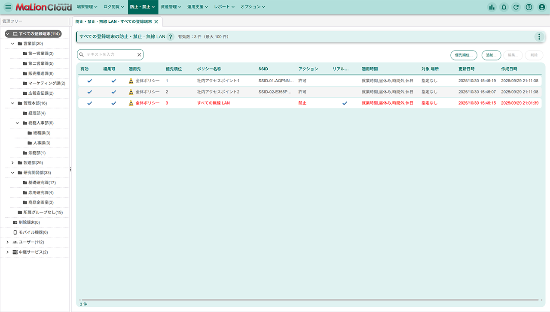Collapse the 営業部(20) tree node

(x=13, y=44)
